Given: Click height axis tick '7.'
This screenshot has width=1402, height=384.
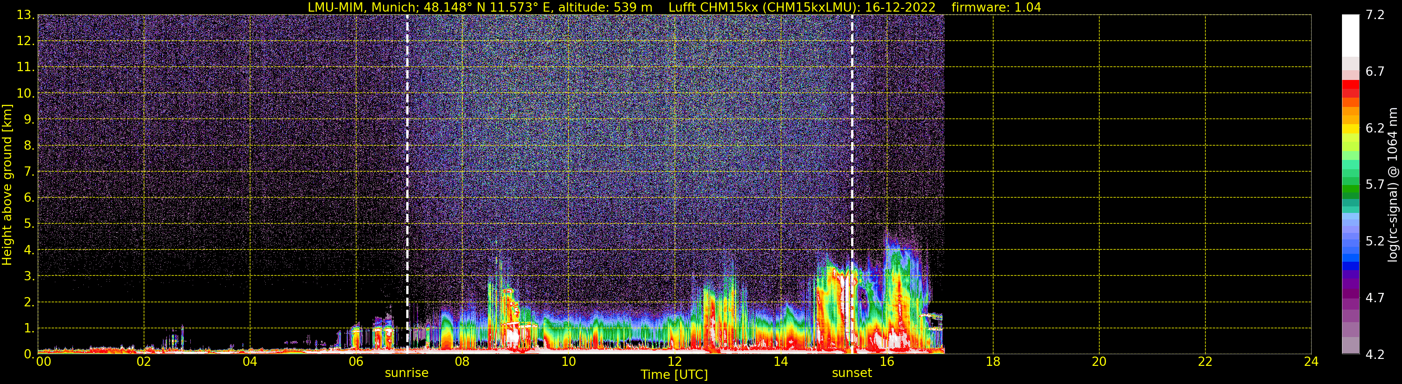Looking at the screenshot, I should (x=28, y=172).
